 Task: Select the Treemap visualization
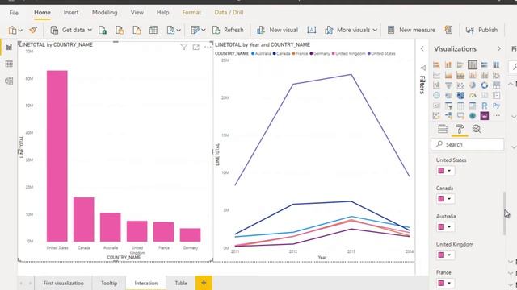496,85
